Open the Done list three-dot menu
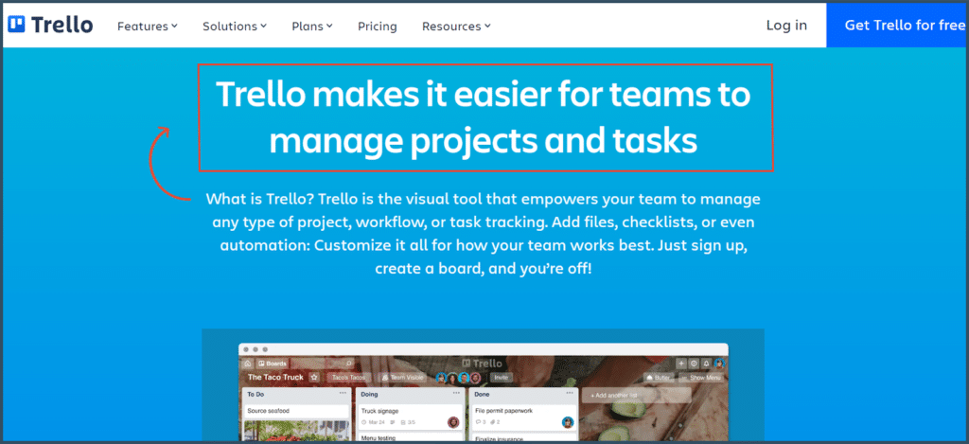This screenshot has width=969, height=444. (x=570, y=393)
